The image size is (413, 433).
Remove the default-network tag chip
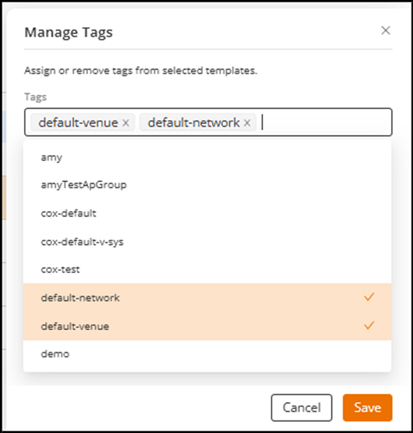(247, 123)
